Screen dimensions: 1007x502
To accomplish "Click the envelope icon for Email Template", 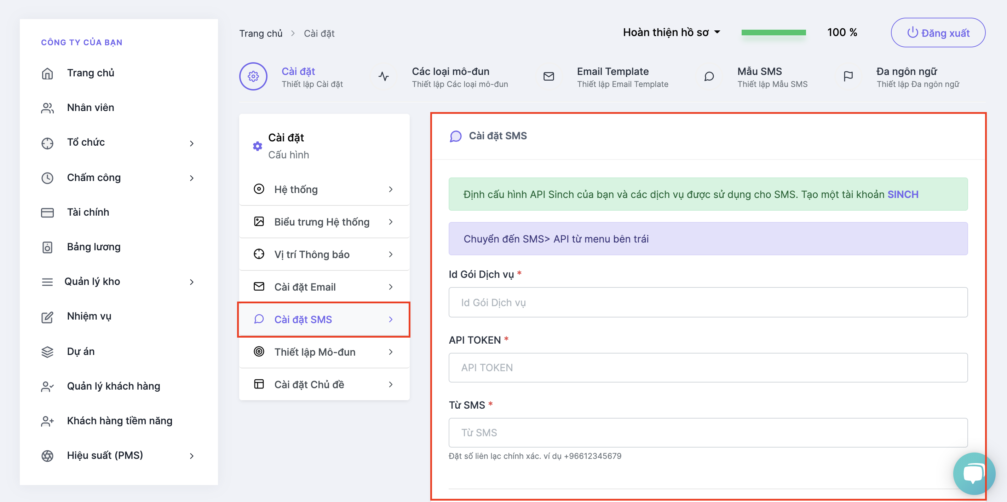I will click(549, 76).
